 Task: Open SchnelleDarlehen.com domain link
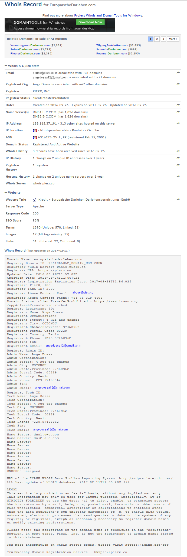click(x=112, y=50)
